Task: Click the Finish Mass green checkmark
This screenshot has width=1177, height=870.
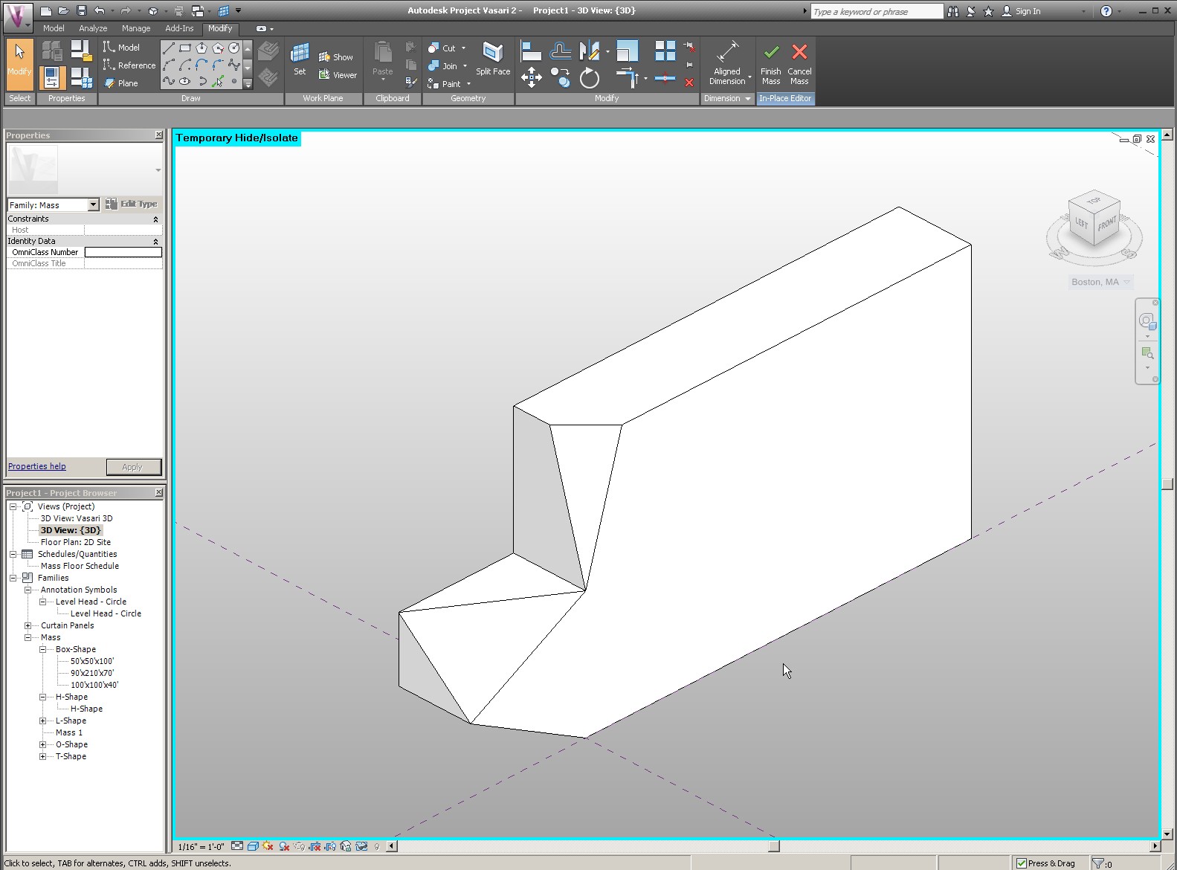Action: tap(771, 53)
